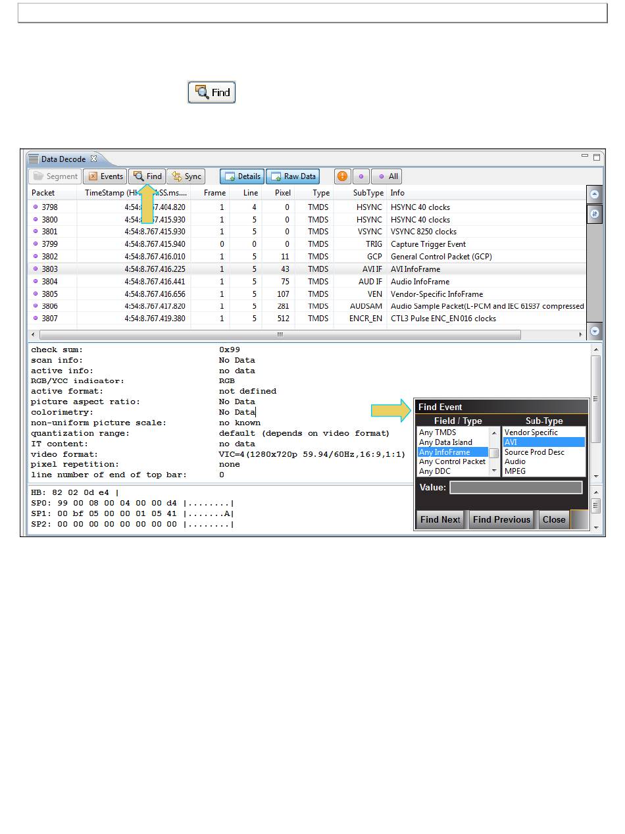625x834 pixels.
Task: Click left arrow of horizontal scrollbar
Action: (x=34, y=334)
